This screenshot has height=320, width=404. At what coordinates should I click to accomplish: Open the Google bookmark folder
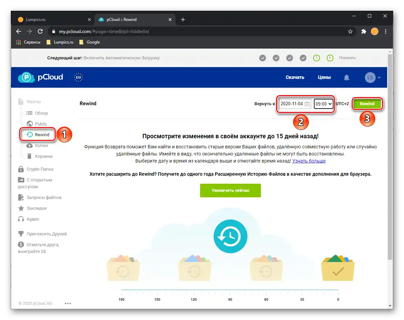click(89, 42)
